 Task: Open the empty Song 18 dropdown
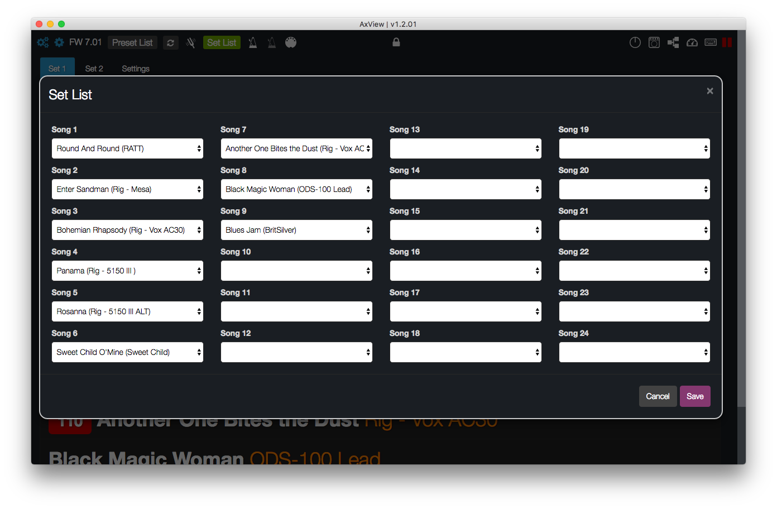tap(466, 352)
